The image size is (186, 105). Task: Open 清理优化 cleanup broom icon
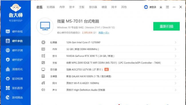pos(8,69)
